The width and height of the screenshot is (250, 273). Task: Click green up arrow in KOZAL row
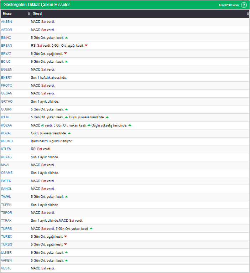point(69,133)
